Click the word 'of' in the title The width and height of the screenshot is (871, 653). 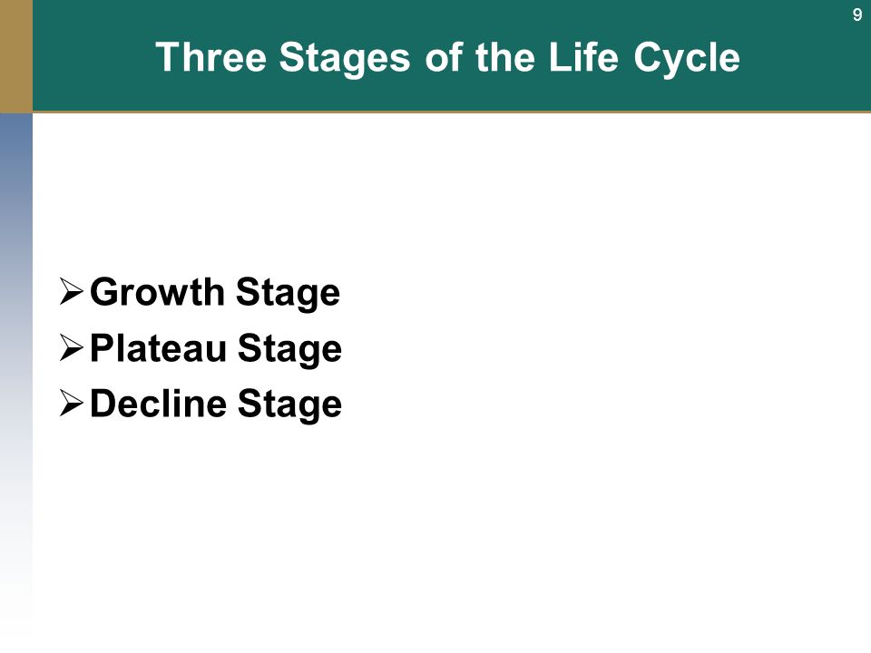444,57
